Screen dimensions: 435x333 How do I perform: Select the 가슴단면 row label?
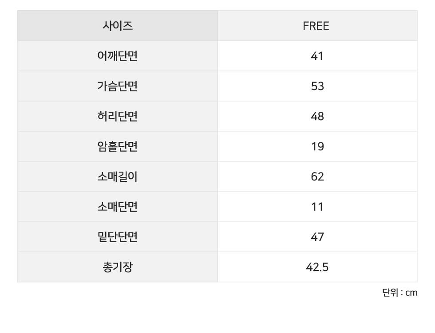coord(117,86)
